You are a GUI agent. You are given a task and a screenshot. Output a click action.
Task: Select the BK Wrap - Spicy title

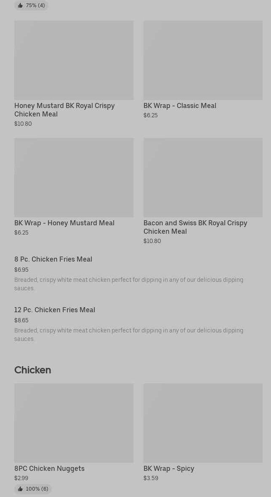[x=169, y=468]
